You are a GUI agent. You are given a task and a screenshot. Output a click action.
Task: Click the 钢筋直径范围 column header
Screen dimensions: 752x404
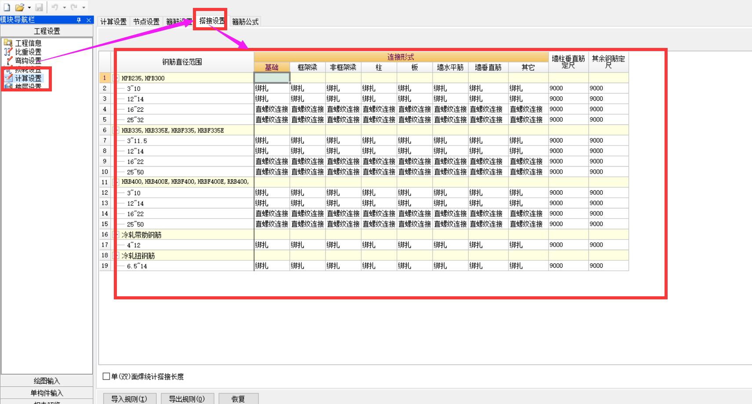pyautogui.click(x=182, y=62)
